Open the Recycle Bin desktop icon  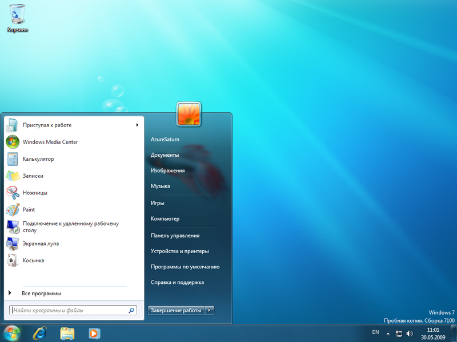pos(18,18)
